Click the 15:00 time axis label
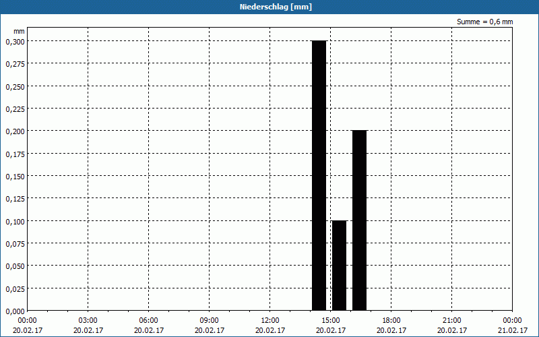The height and width of the screenshot is (337, 539). (x=330, y=321)
